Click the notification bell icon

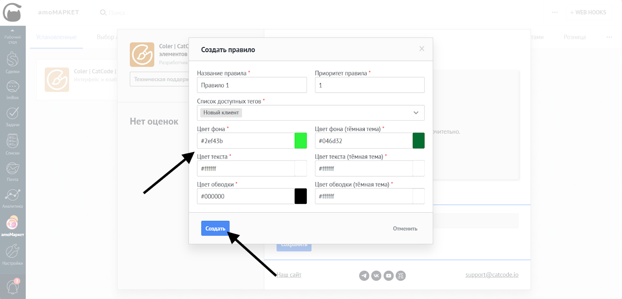tap(12, 287)
